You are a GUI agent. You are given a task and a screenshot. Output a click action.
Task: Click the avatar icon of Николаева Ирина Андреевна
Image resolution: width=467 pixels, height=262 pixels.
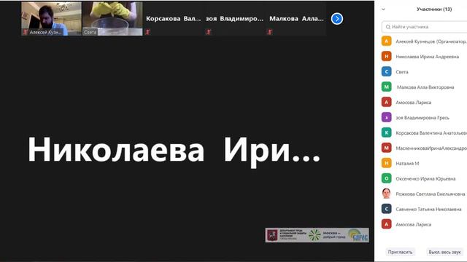click(386, 56)
